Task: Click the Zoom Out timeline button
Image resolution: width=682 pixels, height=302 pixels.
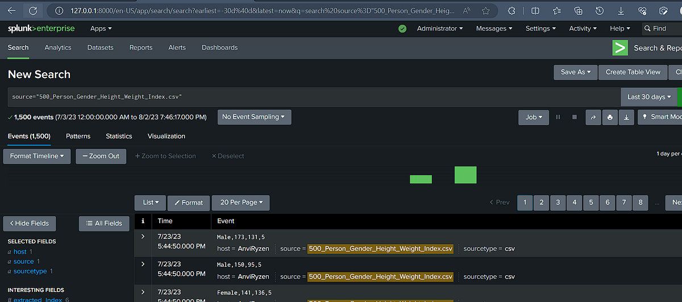Action: tap(101, 156)
